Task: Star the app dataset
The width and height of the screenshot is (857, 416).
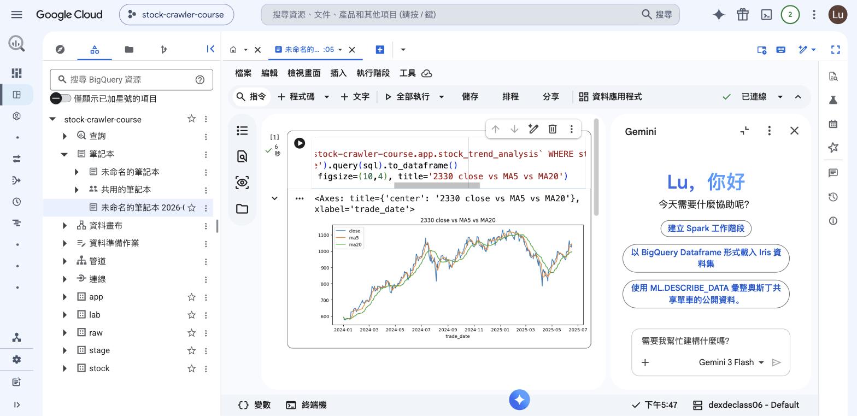Action: pos(191,297)
